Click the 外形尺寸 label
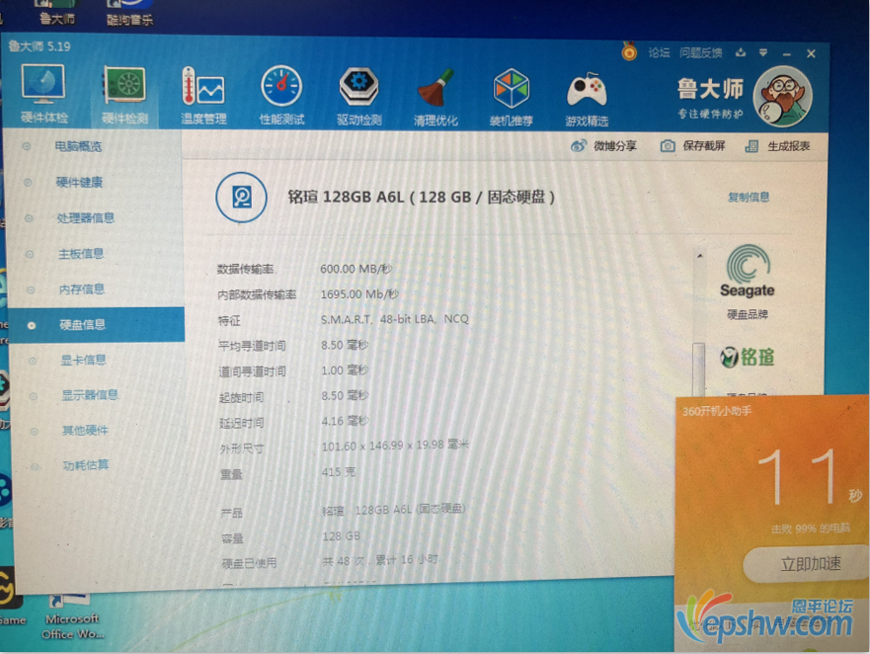This screenshot has width=870, height=654. point(241,449)
